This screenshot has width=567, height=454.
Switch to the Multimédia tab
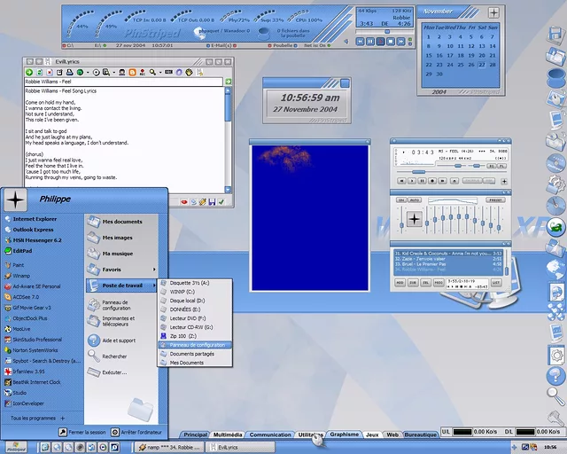point(228,434)
